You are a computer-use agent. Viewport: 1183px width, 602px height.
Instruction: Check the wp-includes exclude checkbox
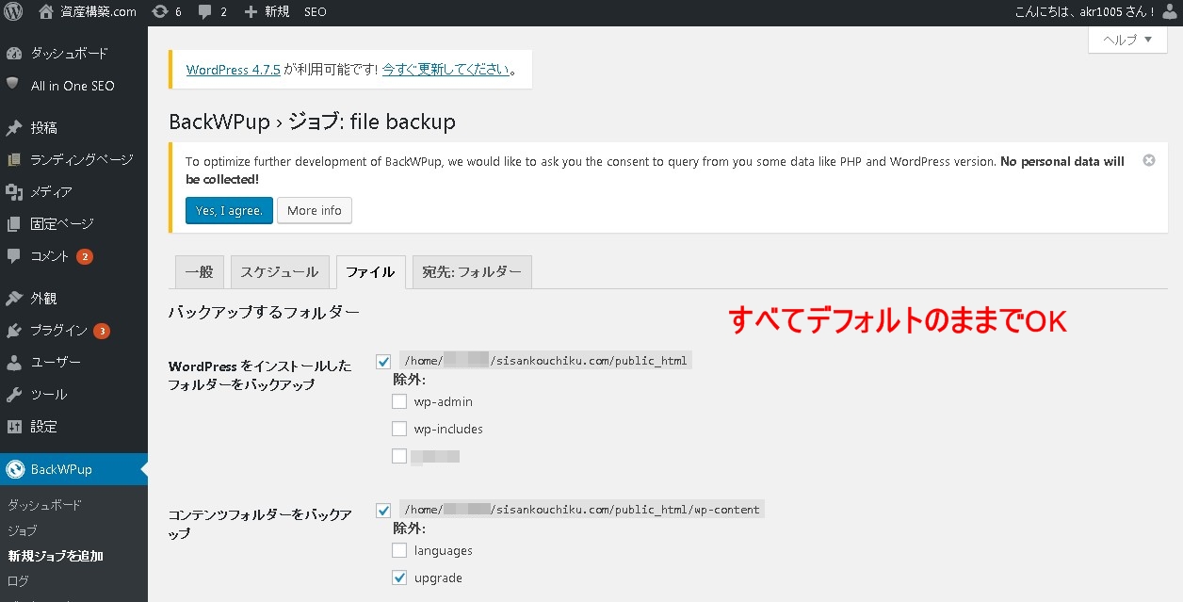pyautogui.click(x=399, y=429)
